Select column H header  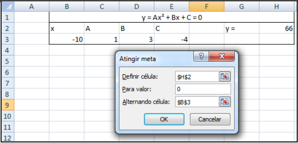point(276,6)
